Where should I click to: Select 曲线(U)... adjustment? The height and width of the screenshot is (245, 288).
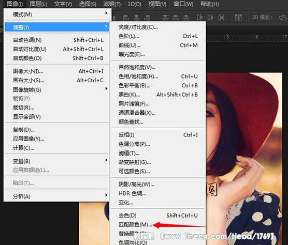pos(157,45)
